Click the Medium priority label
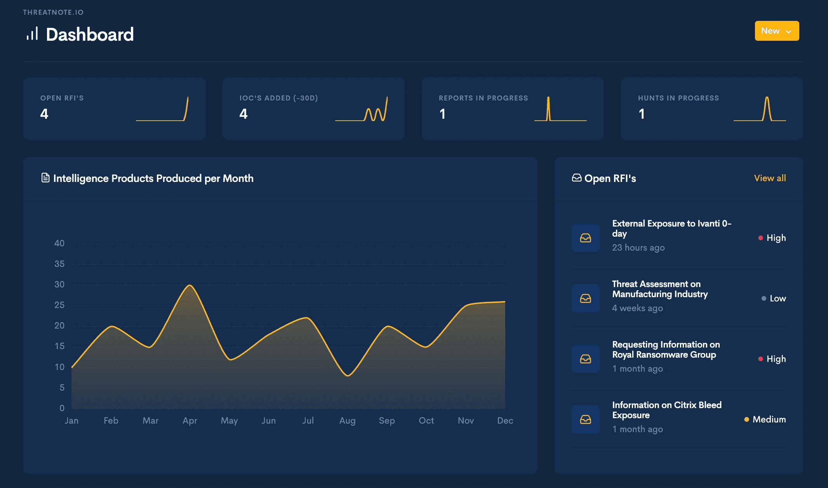The height and width of the screenshot is (488, 828). [x=769, y=419]
